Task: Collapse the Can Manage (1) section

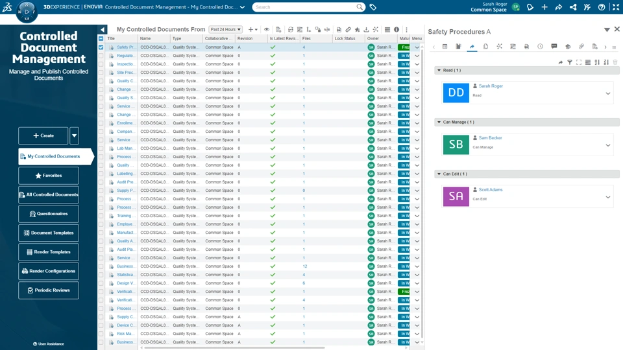Action: click(439, 122)
